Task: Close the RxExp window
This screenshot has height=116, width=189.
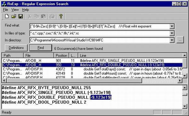Action: coord(185,4)
